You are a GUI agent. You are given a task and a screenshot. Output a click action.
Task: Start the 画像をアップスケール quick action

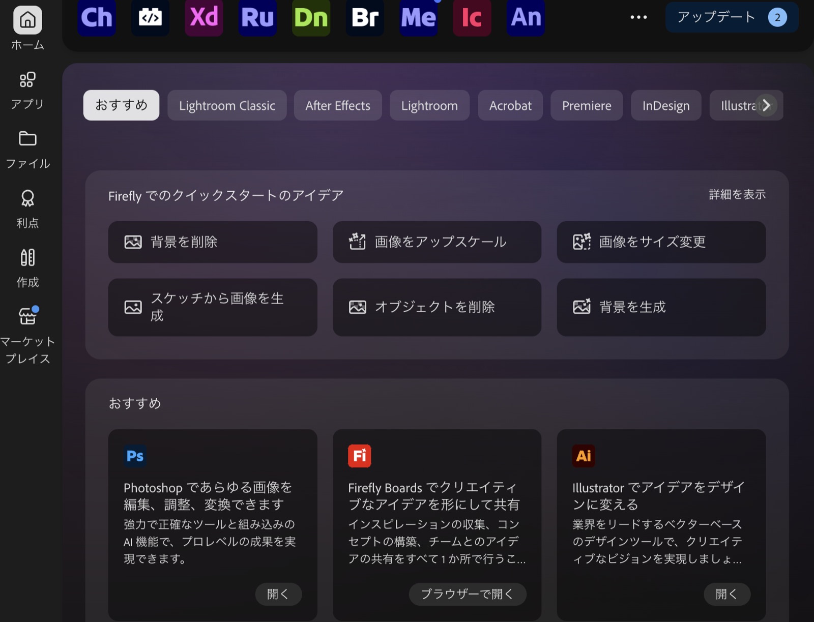437,242
